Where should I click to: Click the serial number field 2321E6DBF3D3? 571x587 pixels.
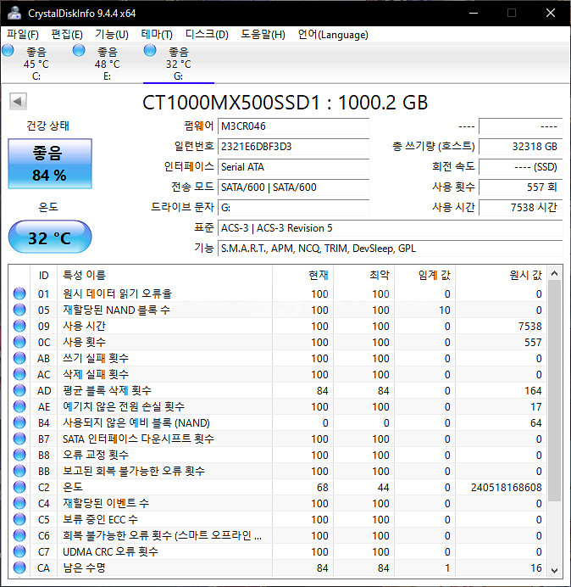(293, 147)
